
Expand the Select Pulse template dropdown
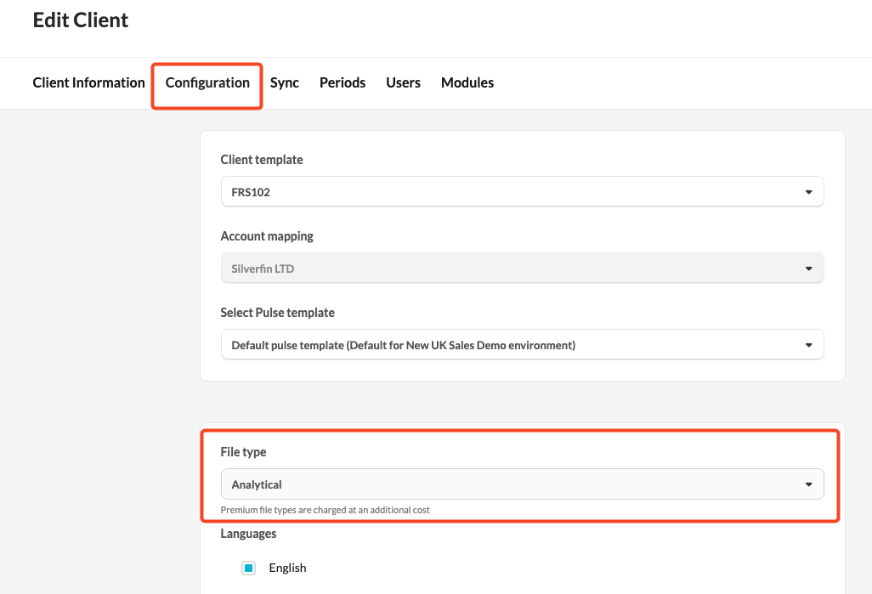click(522, 345)
